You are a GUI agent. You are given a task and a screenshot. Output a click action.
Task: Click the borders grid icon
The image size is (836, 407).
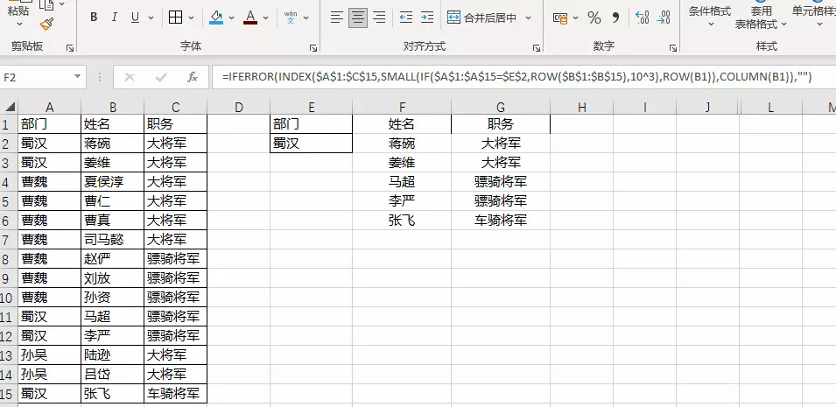pyautogui.click(x=175, y=18)
